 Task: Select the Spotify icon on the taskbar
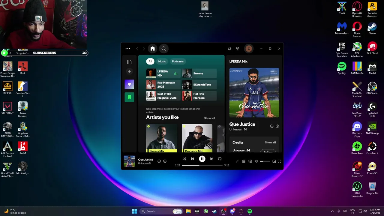click(x=250, y=211)
